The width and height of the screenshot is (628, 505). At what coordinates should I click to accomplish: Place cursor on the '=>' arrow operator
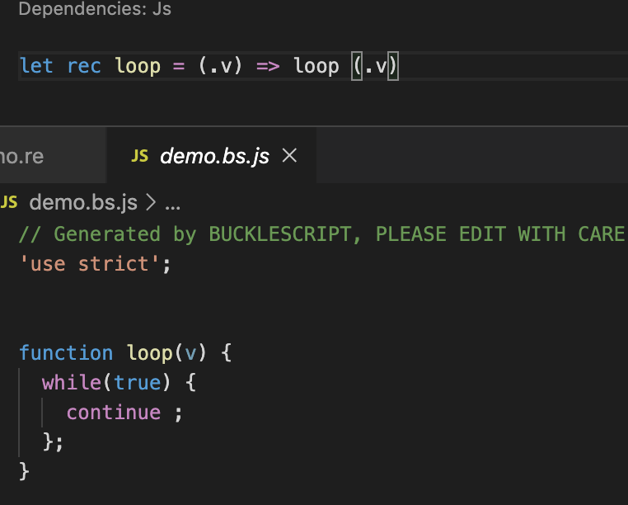click(269, 66)
